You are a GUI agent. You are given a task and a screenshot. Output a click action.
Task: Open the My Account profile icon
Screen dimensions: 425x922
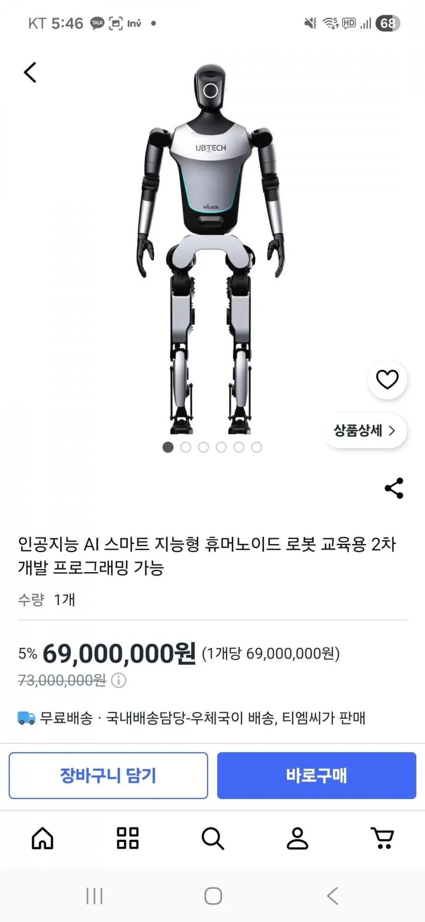click(x=297, y=838)
